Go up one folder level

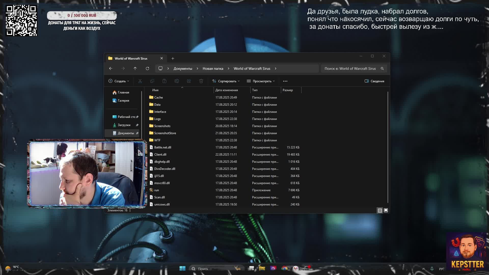(x=135, y=68)
